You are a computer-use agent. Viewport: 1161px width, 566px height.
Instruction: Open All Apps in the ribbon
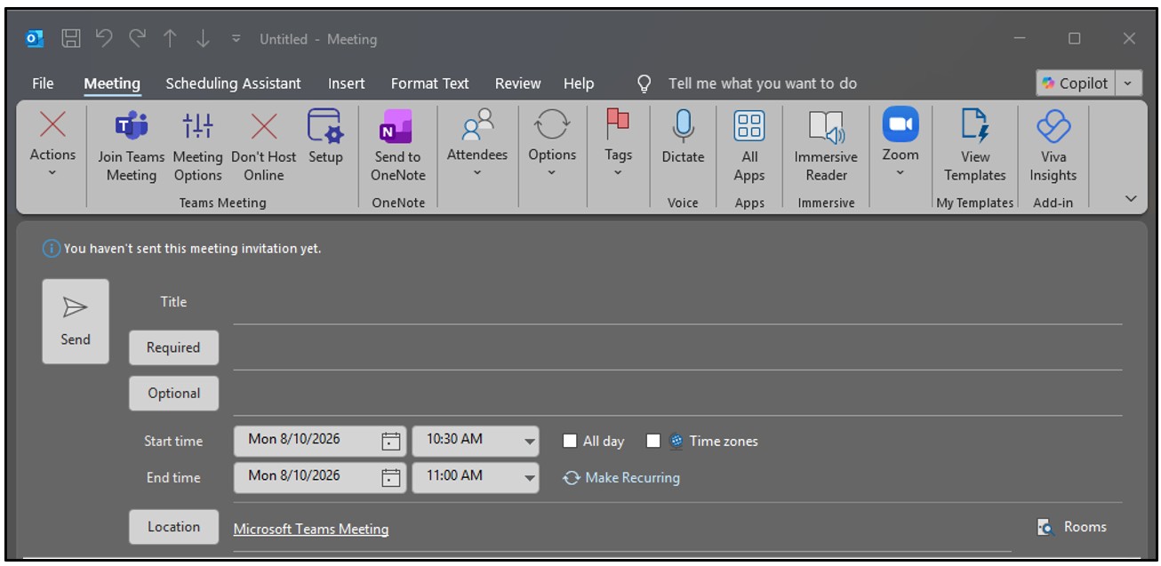pyautogui.click(x=749, y=147)
